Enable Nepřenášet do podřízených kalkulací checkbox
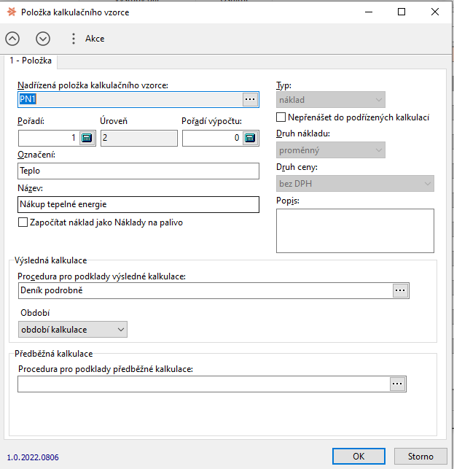Viewport: 454px width, 469px height. click(281, 117)
